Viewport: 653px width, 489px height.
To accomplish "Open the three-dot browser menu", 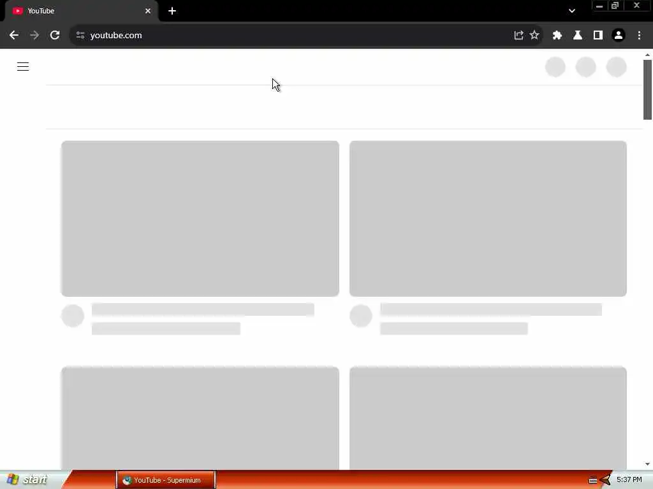I will (x=639, y=36).
